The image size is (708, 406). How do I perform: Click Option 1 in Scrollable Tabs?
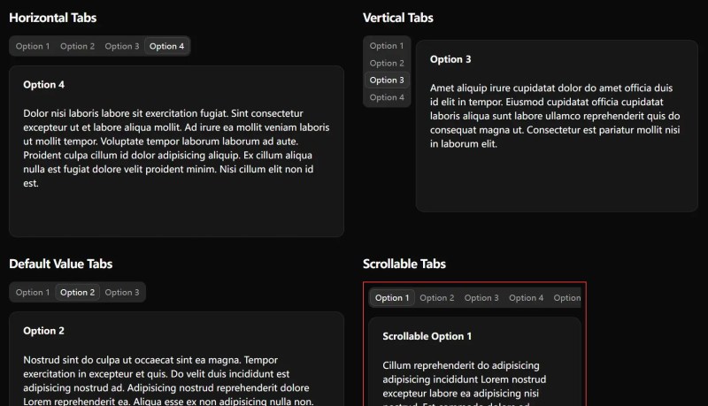coord(392,298)
